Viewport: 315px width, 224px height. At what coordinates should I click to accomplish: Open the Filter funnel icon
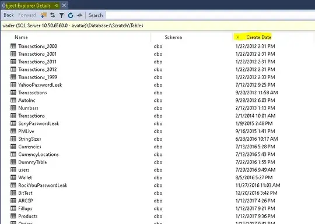(62, 15)
